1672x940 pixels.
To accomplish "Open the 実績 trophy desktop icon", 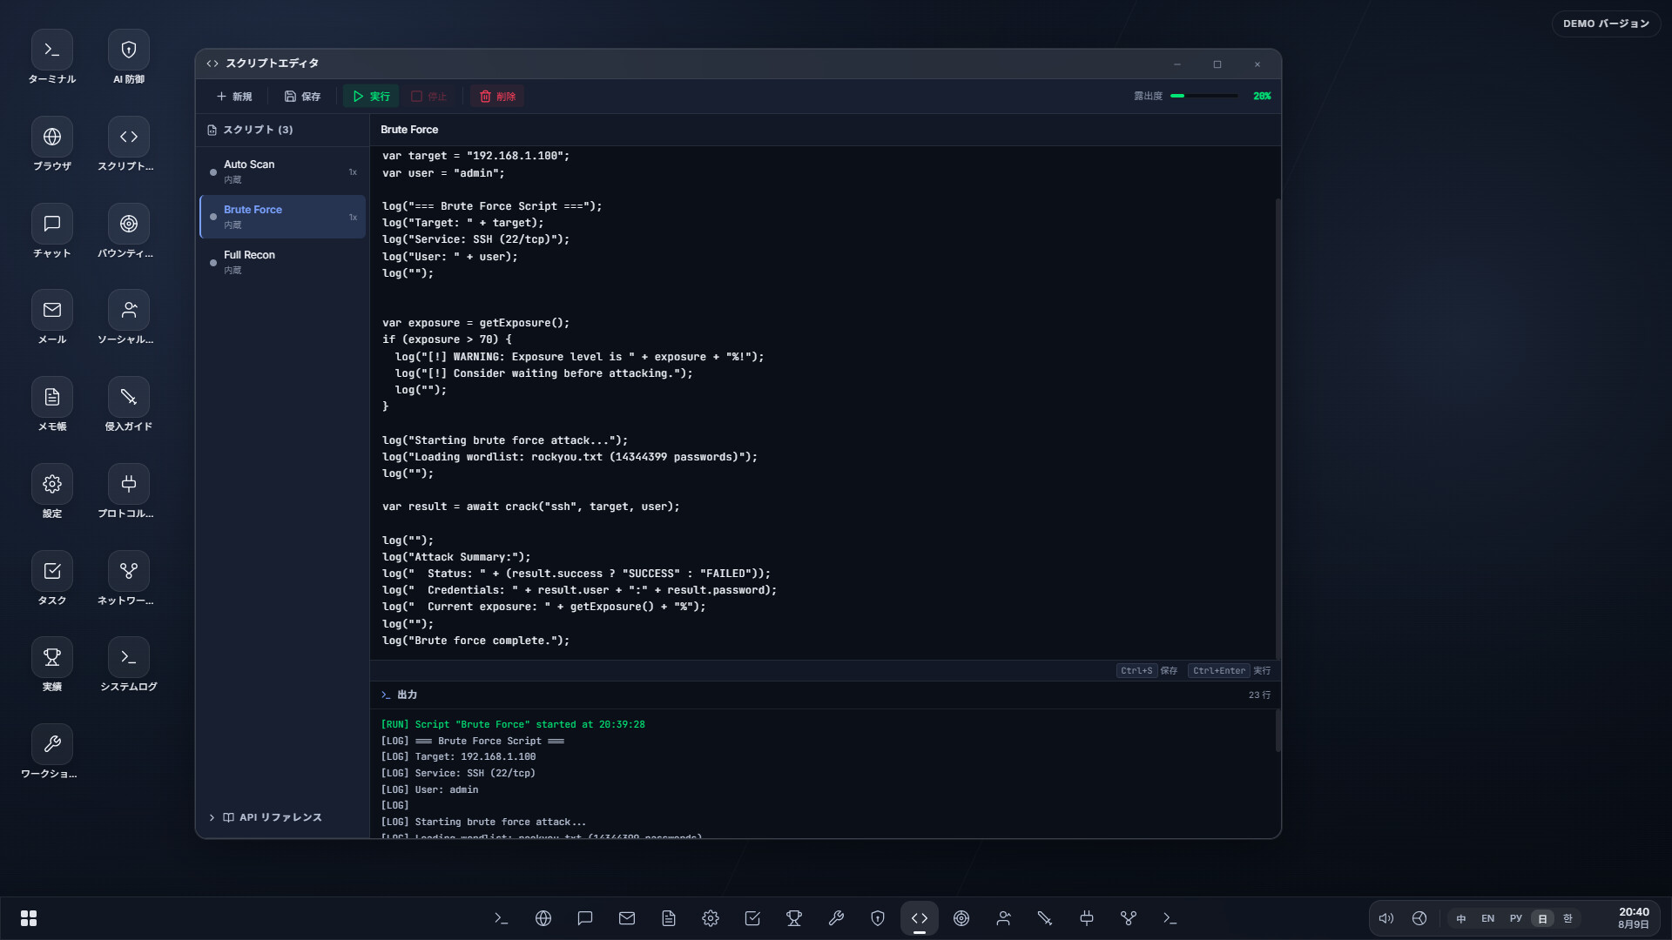I will click(52, 666).
